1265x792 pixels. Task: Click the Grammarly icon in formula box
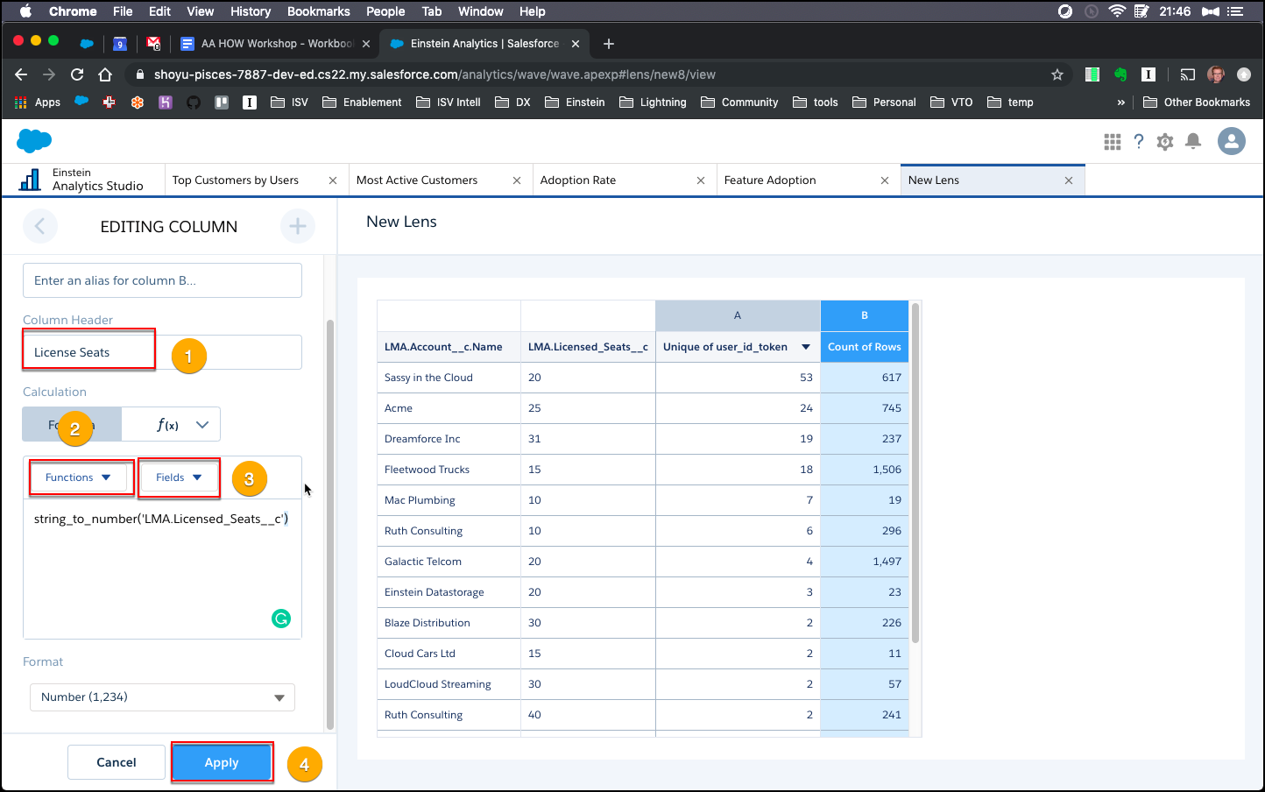pyautogui.click(x=281, y=619)
